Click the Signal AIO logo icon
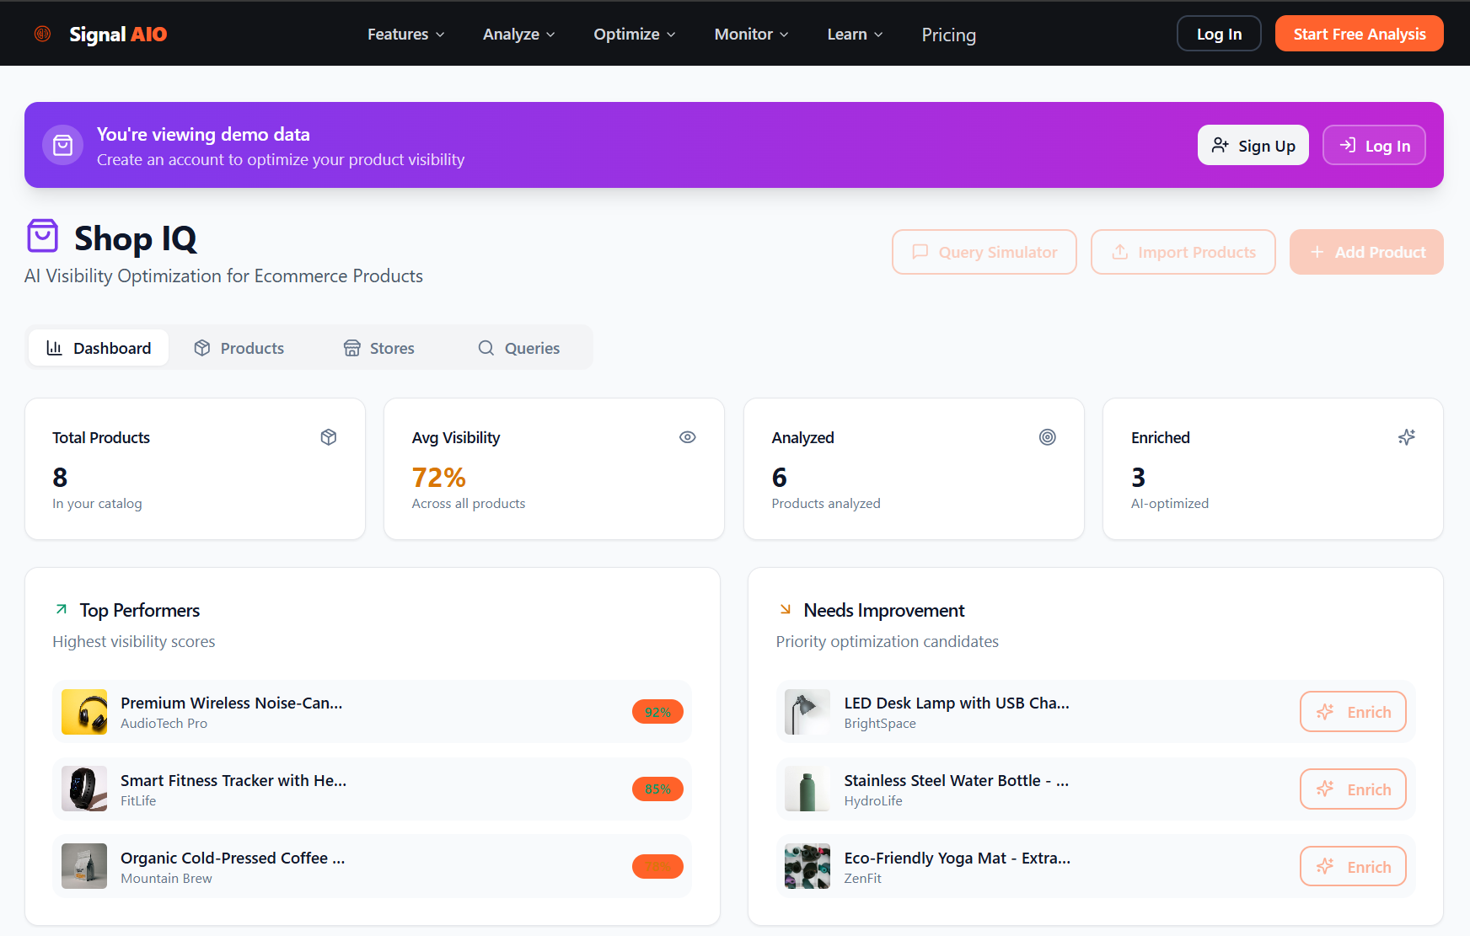 (41, 33)
